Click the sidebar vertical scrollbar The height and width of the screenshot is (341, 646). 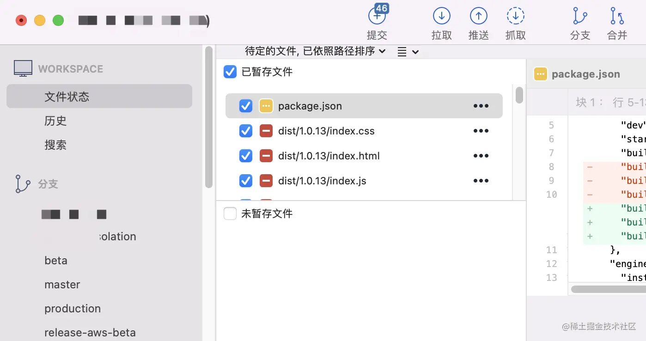[208, 117]
